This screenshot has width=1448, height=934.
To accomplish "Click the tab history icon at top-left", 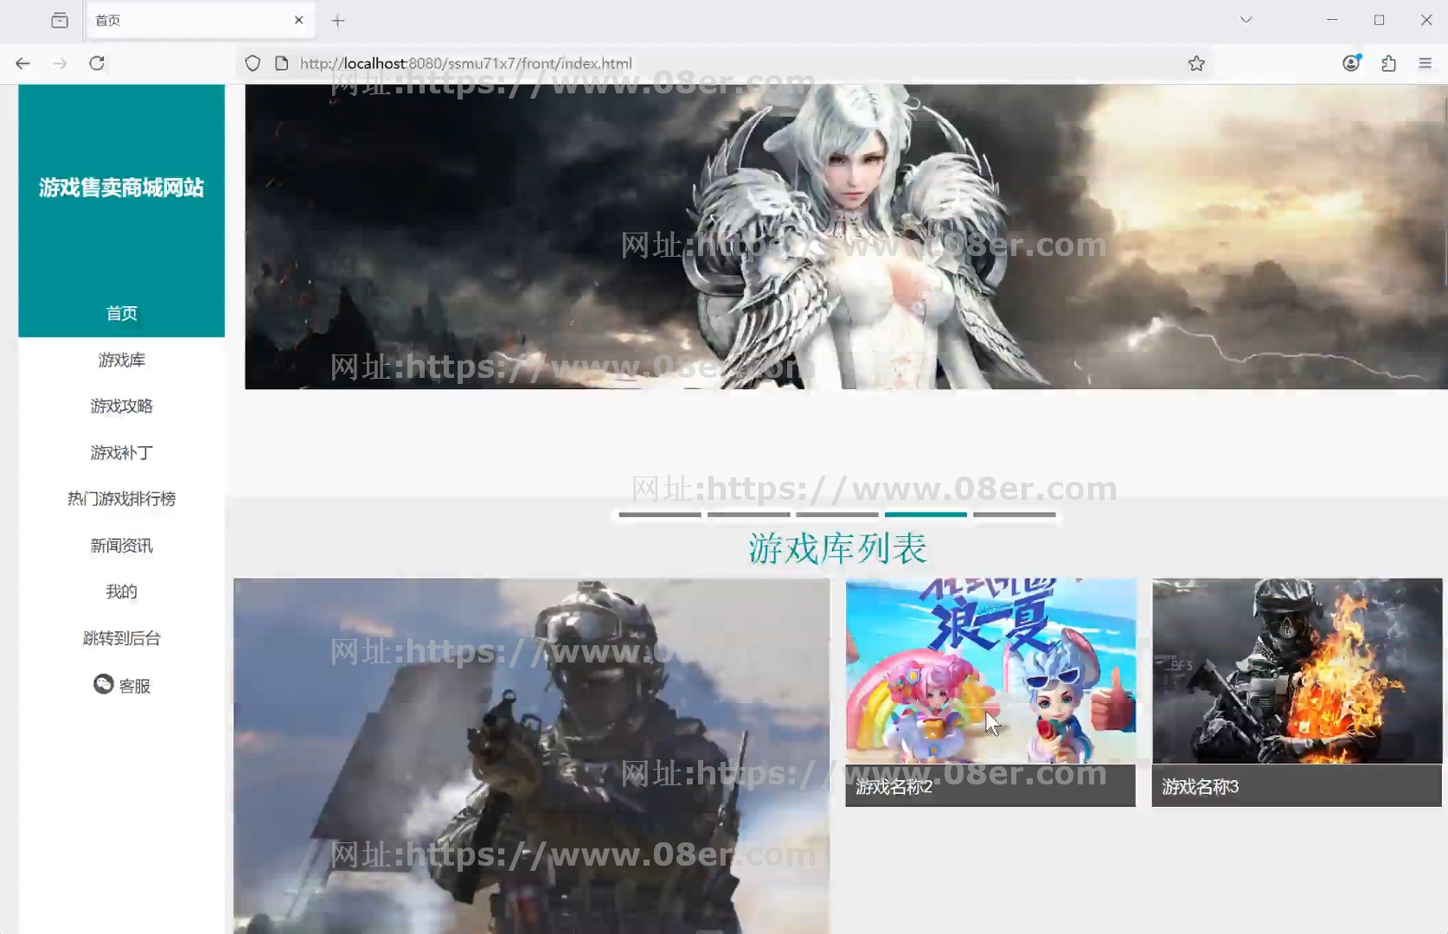I will pyautogui.click(x=60, y=21).
